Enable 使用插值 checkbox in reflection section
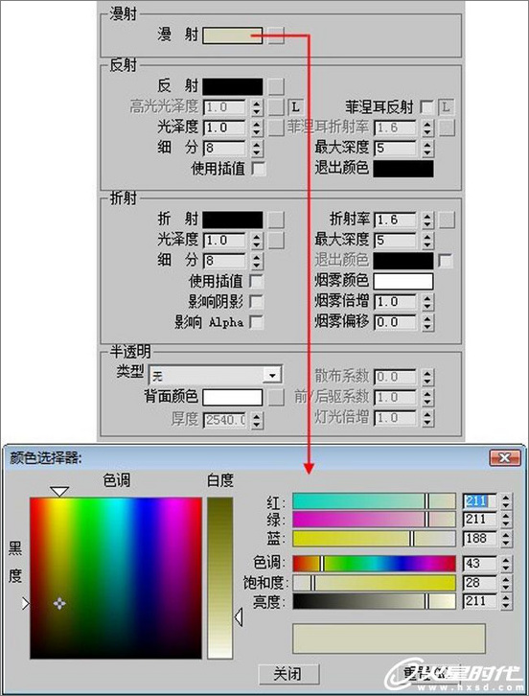This screenshot has height=696, width=529. (259, 169)
